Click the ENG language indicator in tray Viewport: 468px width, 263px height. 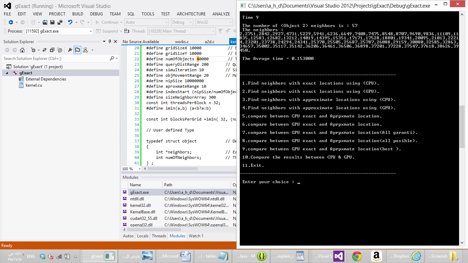[31, 256]
